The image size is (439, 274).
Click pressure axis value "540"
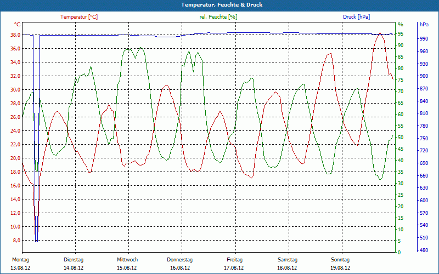click(x=424, y=225)
